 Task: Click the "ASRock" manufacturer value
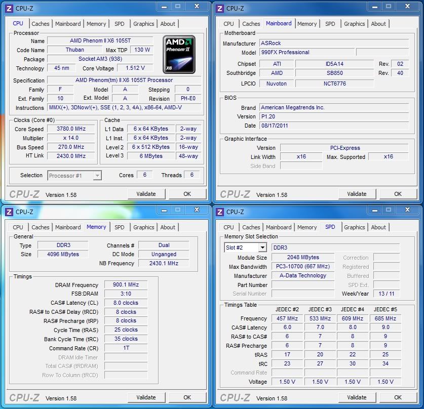click(334, 43)
